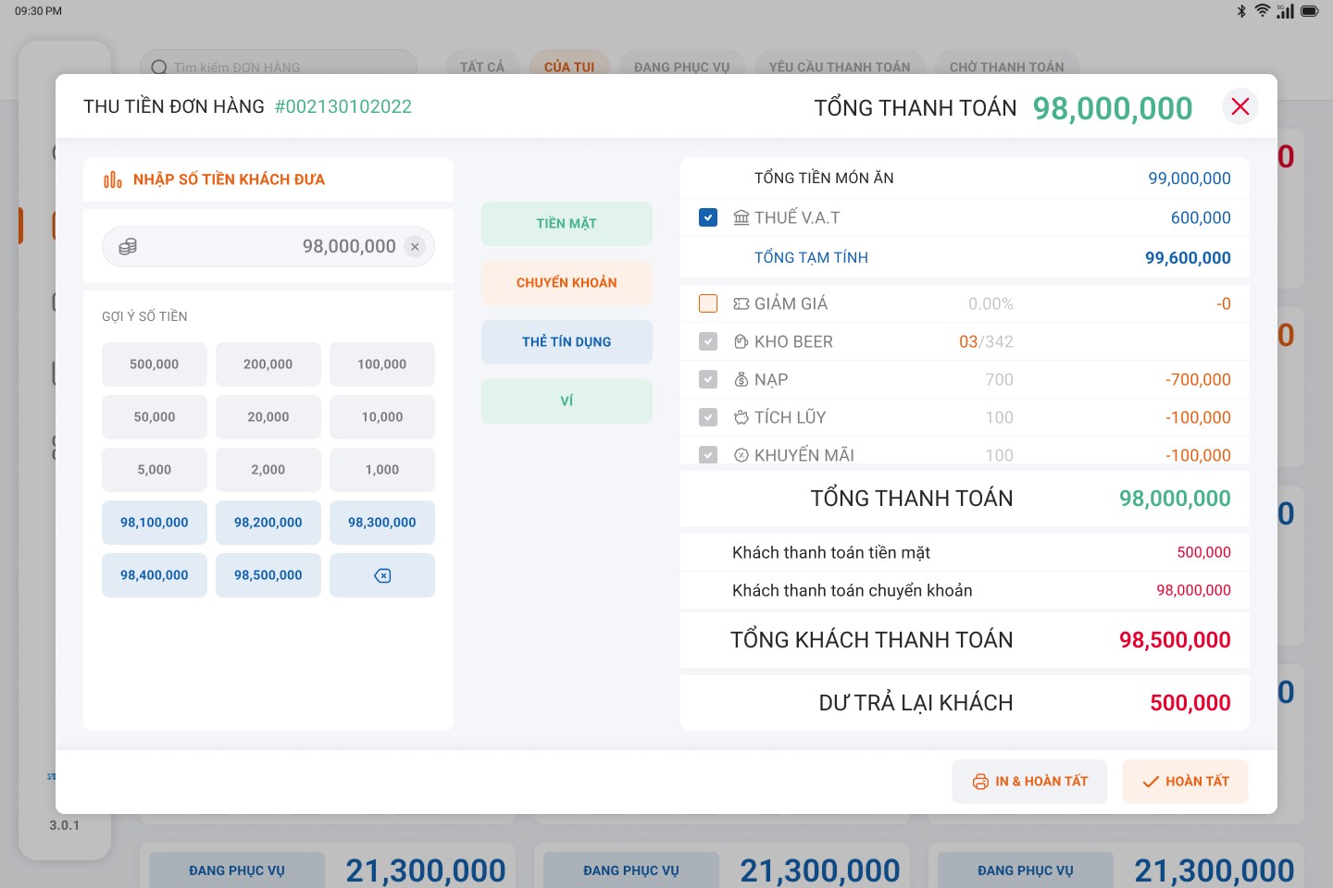Toggle the NẠP checkbox
The image size is (1333, 888).
click(708, 379)
